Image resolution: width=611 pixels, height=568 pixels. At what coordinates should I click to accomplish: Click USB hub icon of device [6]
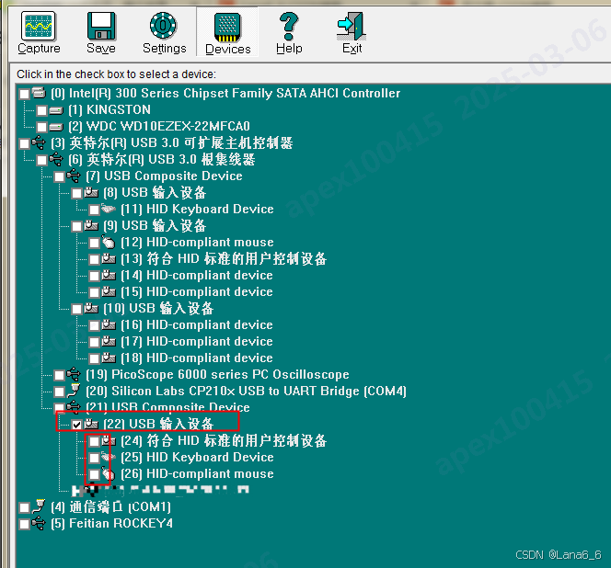pos(56,159)
